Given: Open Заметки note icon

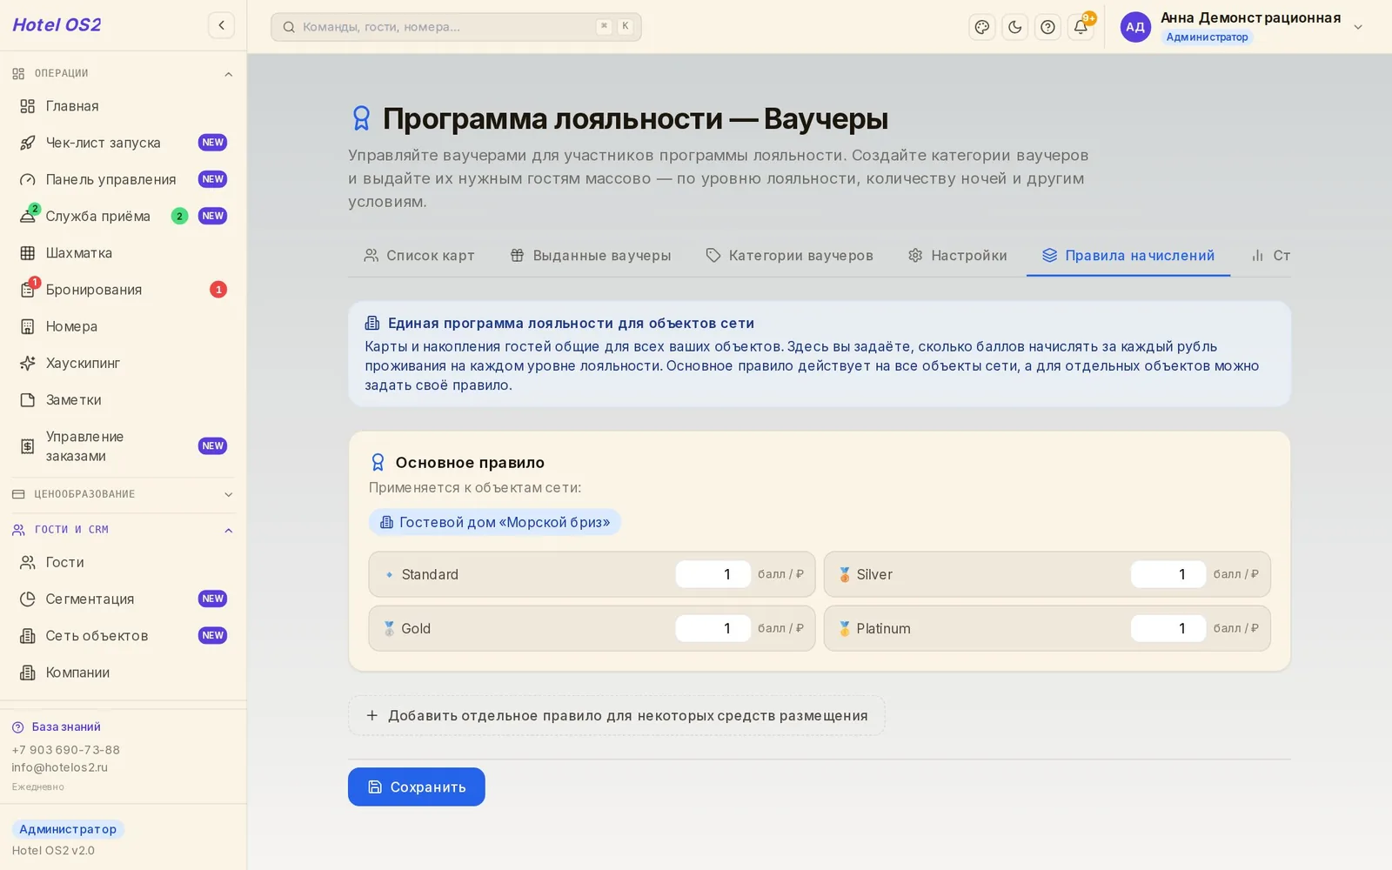Looking at the screenshot, I should tap(28, 400).
